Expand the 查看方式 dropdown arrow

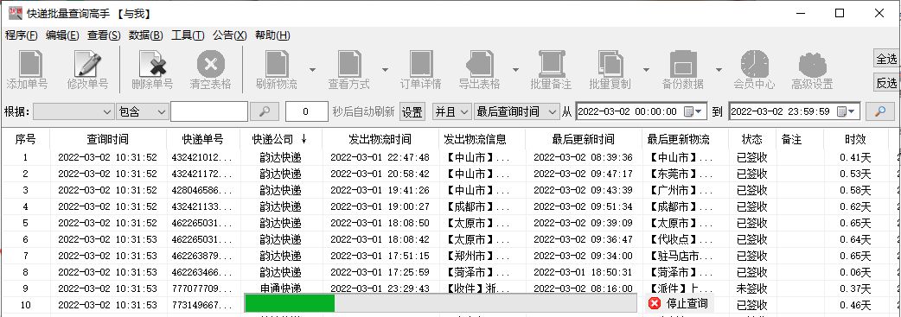386,70
